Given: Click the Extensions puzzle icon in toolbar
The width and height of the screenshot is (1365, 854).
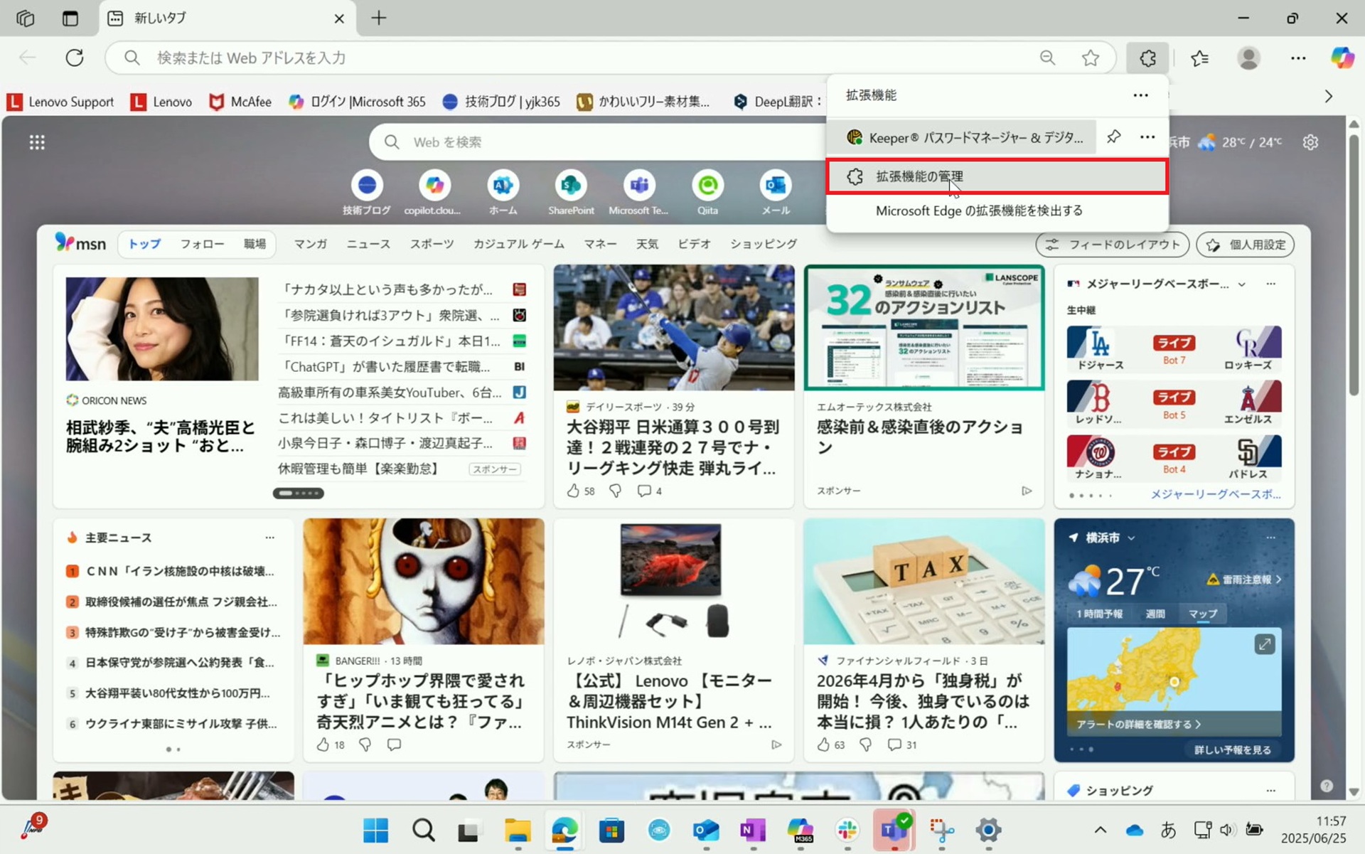Looking at the screenshot, I should click(1147, 58).
